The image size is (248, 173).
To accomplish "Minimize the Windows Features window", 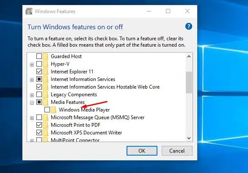I will [149, 11].
